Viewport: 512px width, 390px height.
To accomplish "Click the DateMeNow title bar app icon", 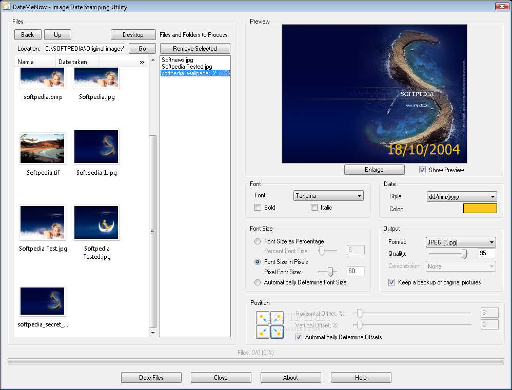I will point(6,6).
